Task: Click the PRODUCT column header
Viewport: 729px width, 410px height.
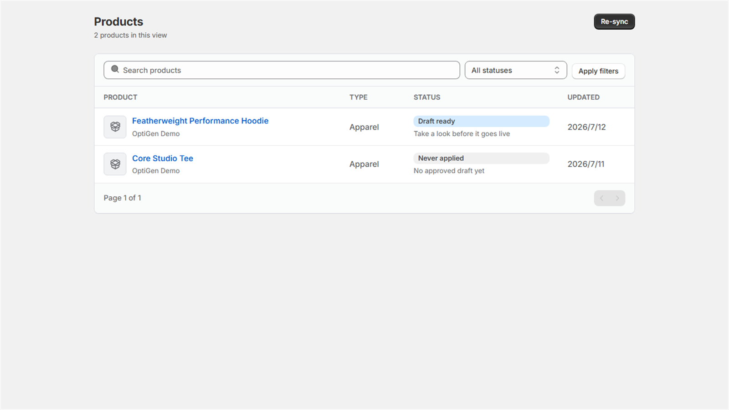Action: pos(120,97)
